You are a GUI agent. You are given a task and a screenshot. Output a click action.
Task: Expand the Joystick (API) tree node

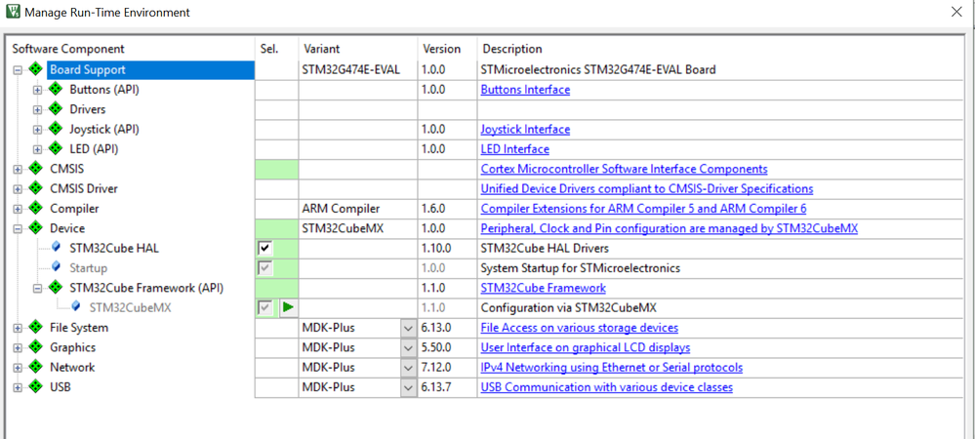pos(37,130)
